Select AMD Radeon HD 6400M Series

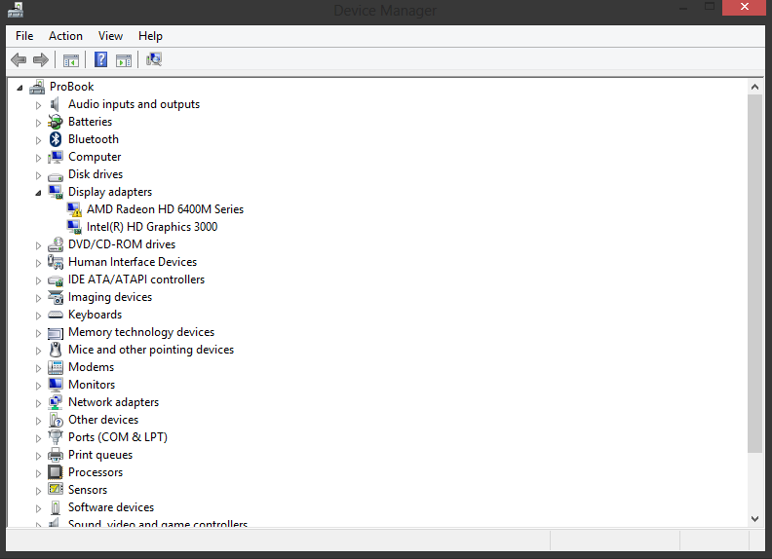(165, 209)
